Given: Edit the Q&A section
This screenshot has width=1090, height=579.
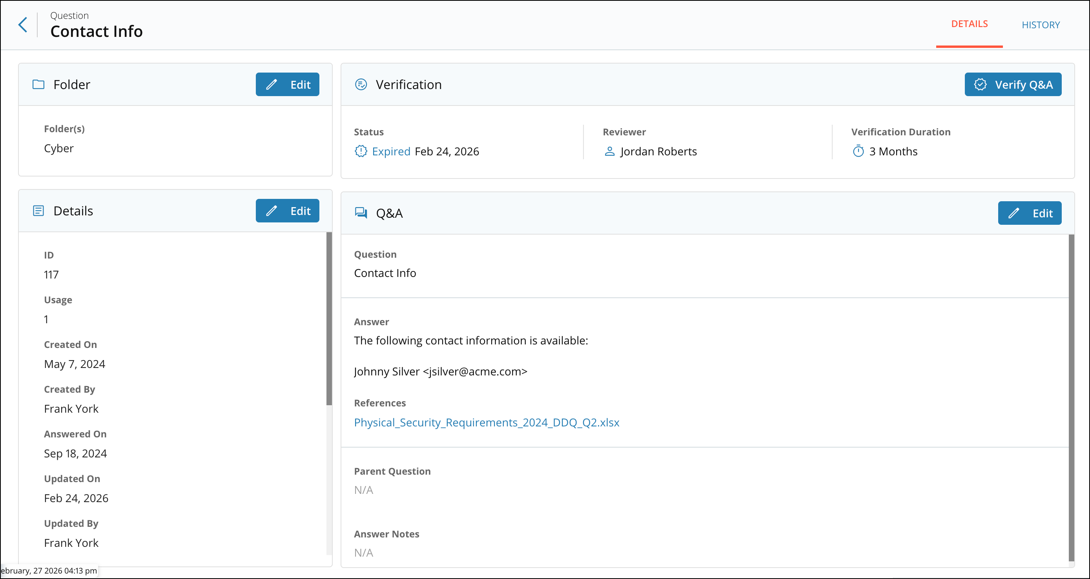Looking at the screenshot, I should pyautogui.click(x=1030, y=213).
